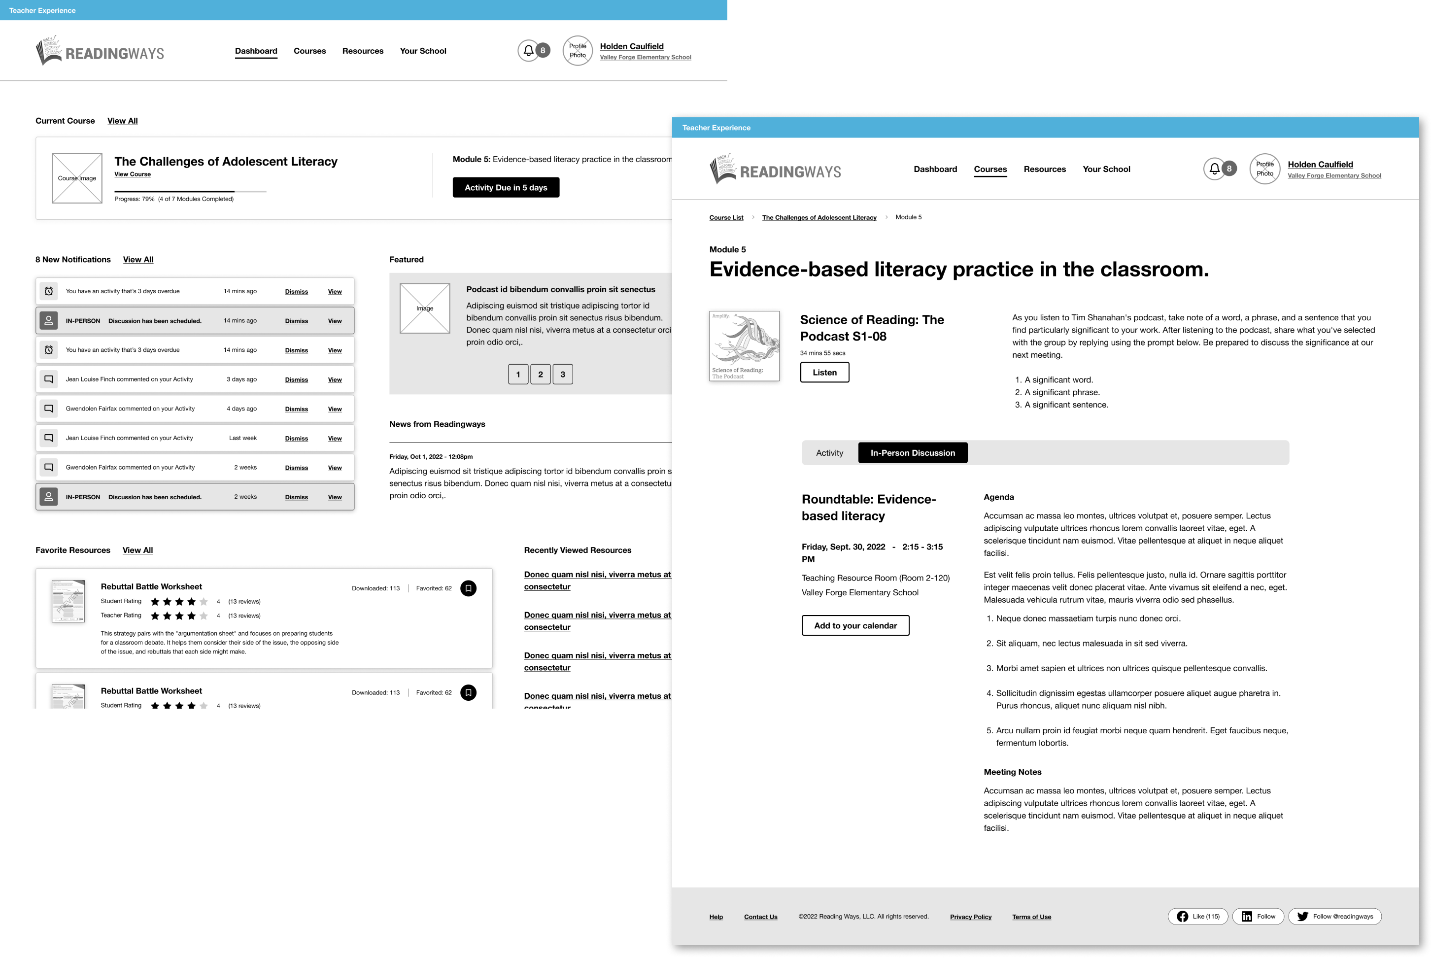The height and width of the screenshot is (958, 1432).
Task: Toggle dismiss on IN-PERSON discussion notification
Action: click(x=295, y=321)
